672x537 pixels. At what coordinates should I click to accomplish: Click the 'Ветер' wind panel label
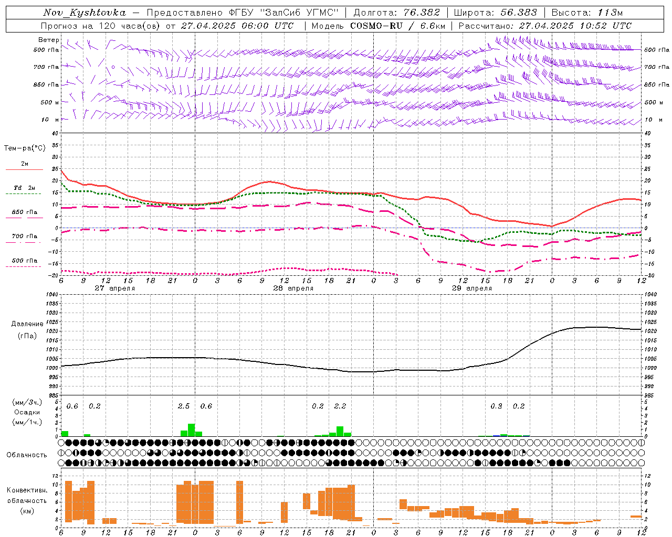[x=48, y=40]
